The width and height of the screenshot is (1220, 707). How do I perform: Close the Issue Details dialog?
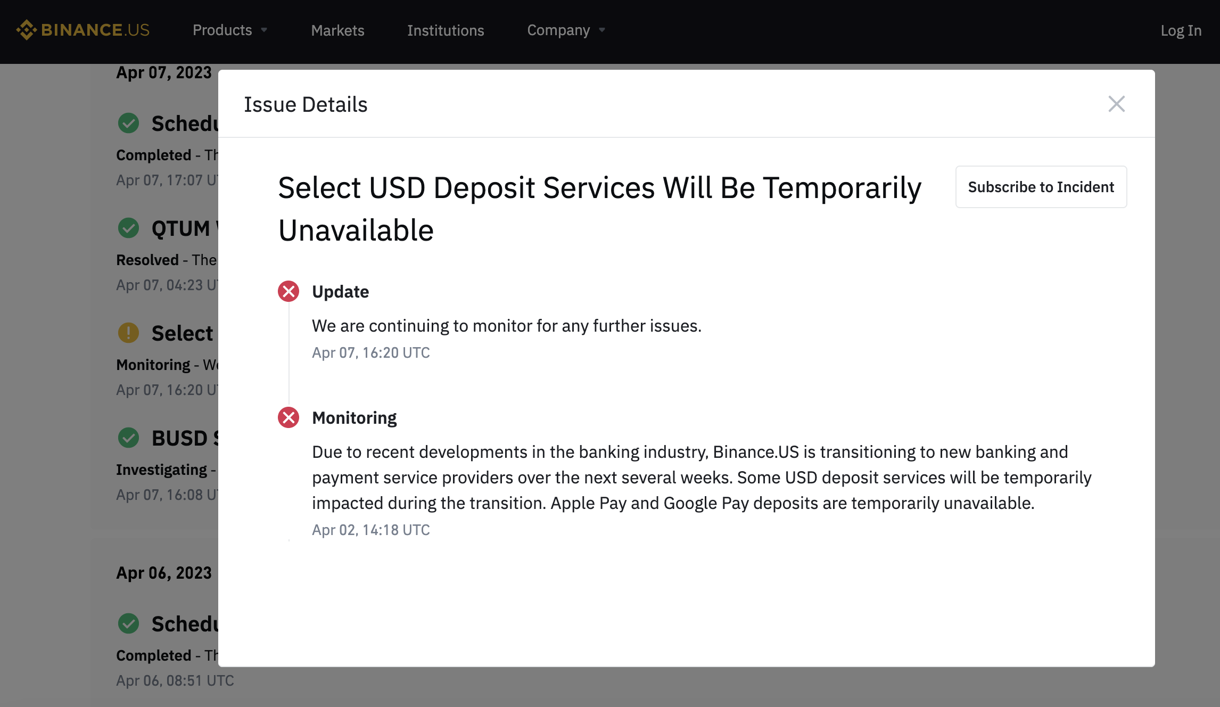point(1116,104)
